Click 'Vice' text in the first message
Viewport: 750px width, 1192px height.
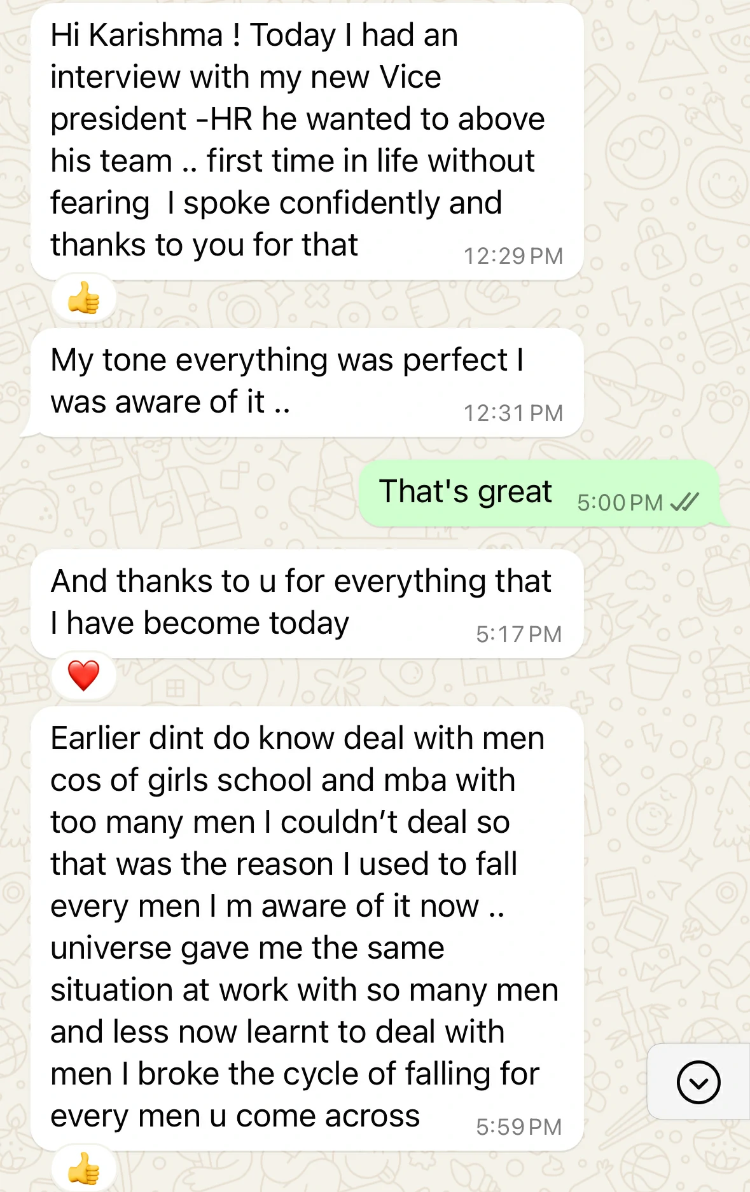tap(410, 77)
